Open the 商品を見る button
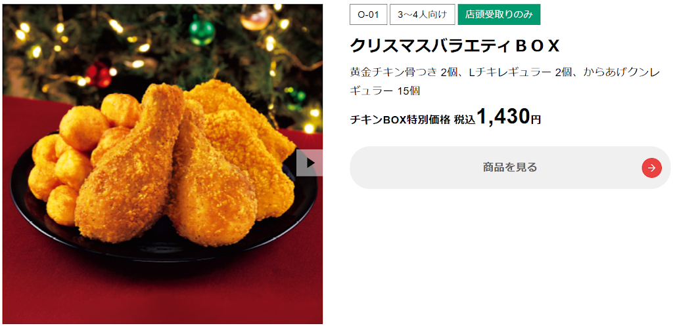Screen dimensions: 673x326 point(510,167)
